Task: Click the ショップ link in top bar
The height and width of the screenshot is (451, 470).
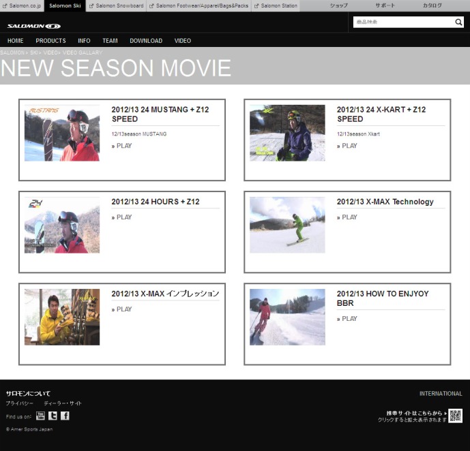Action: coord(339,5)
